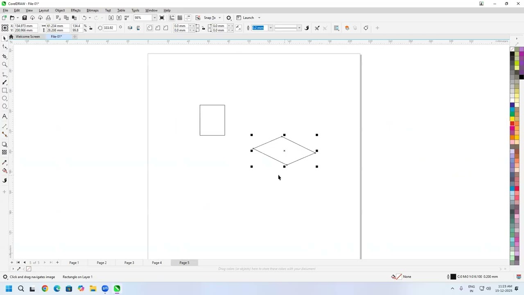This screenshot has height=295, width=524.
Task: Go to first page navigation button
Action: pos(18,263)
